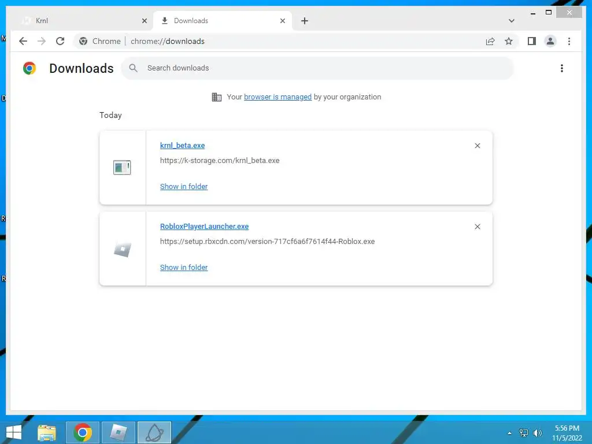Click the volume speaker tray icon

pos(537,432)
